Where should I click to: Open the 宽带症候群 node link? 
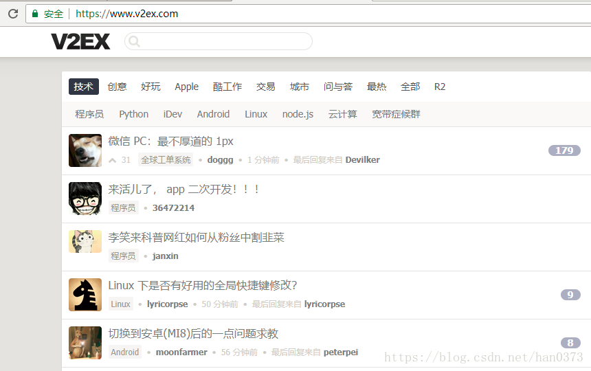pos(396,114)
